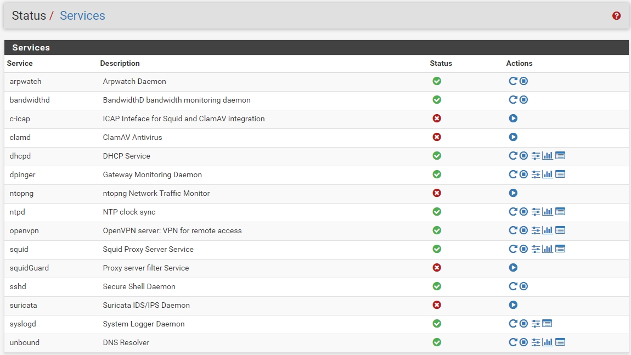631x355 pixels.
Task: Open settings for the squid service
Action: tap(536, 249)
